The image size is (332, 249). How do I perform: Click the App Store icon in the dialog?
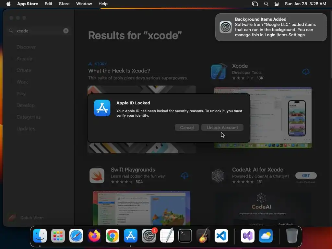(102, 108)
